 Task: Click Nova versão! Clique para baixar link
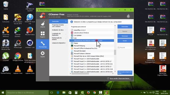pyautogui.click(x=120, y=78)
